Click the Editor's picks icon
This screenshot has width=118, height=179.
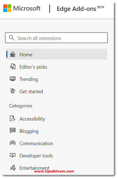click(x=13, y=67)
